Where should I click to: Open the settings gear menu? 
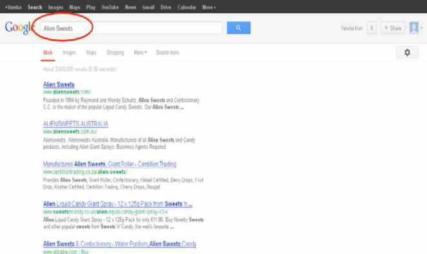point(407,52)
